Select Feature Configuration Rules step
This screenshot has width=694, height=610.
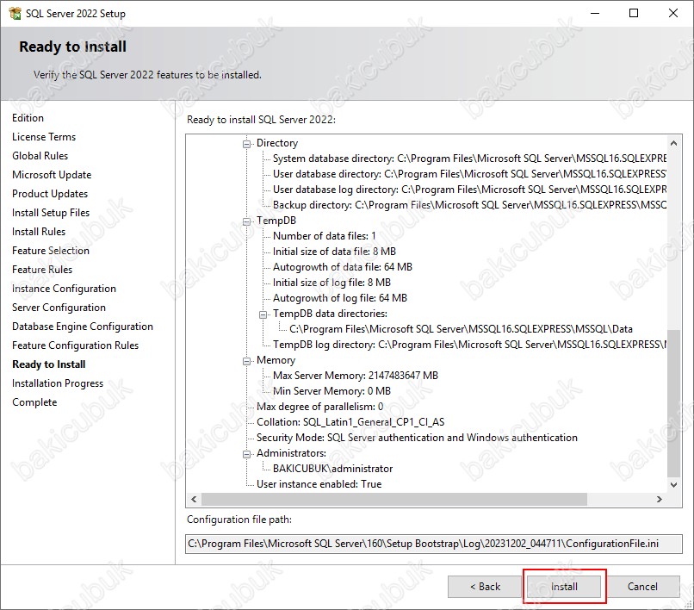(x=75, y=345)
